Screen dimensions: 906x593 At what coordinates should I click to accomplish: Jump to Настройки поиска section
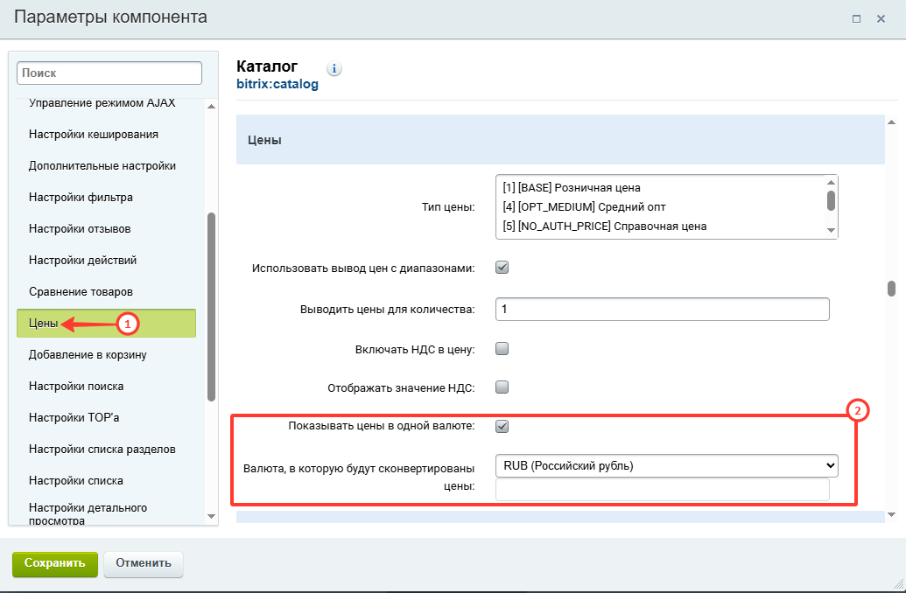point(76,387)
